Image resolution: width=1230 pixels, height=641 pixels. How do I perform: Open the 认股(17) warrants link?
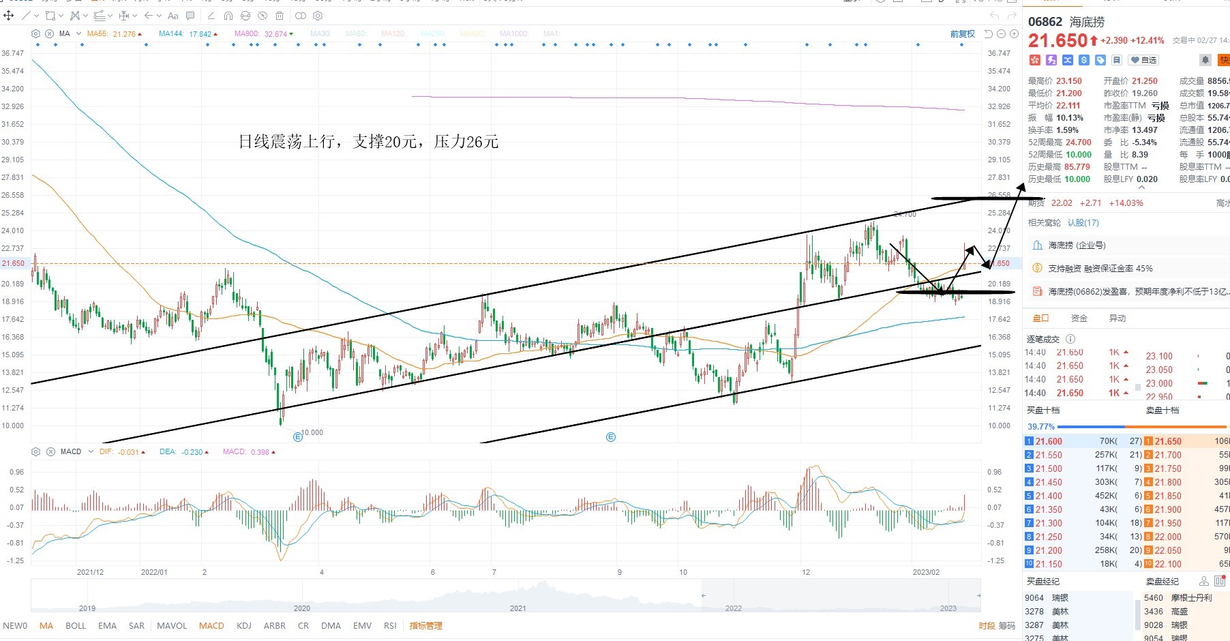point(1083,223)
